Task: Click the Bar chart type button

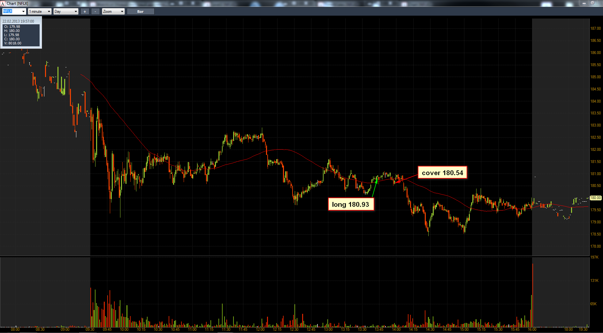Action: point(141,12)
